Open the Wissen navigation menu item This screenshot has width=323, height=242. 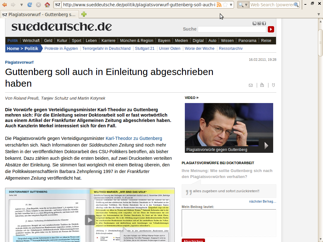227,41
